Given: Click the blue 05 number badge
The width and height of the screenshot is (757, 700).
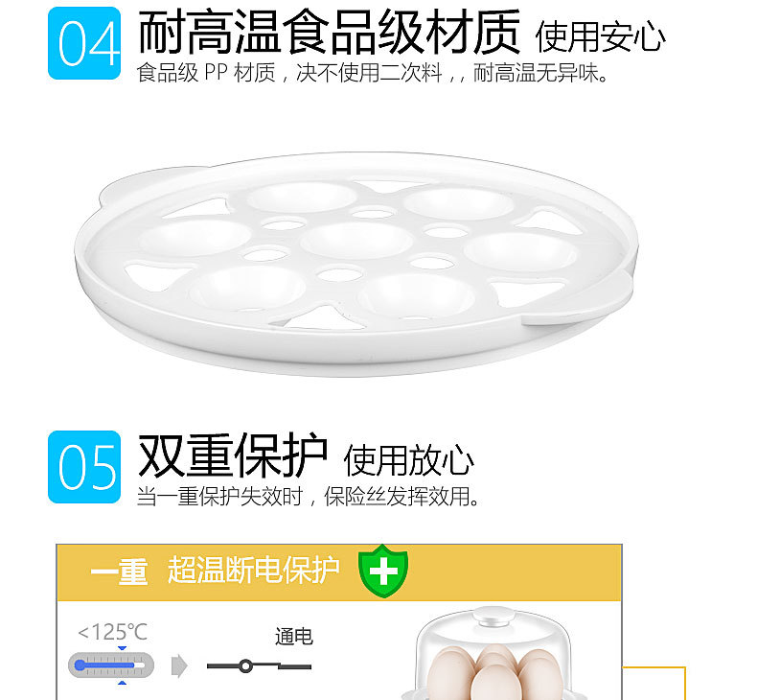Looking at the screenshot, I should (84, 467).
